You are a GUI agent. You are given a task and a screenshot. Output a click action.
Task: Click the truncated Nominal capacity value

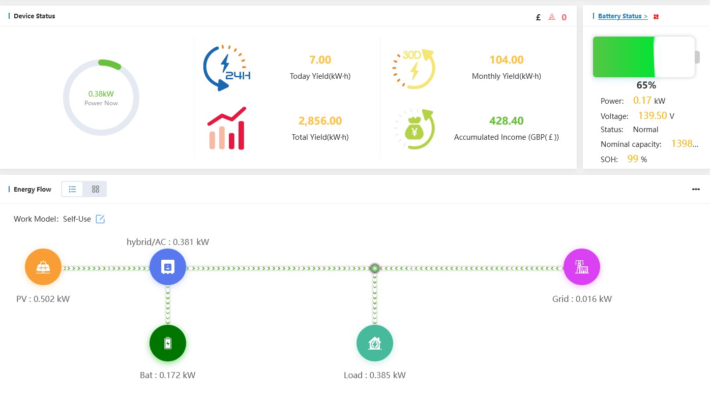click(682, 144)
